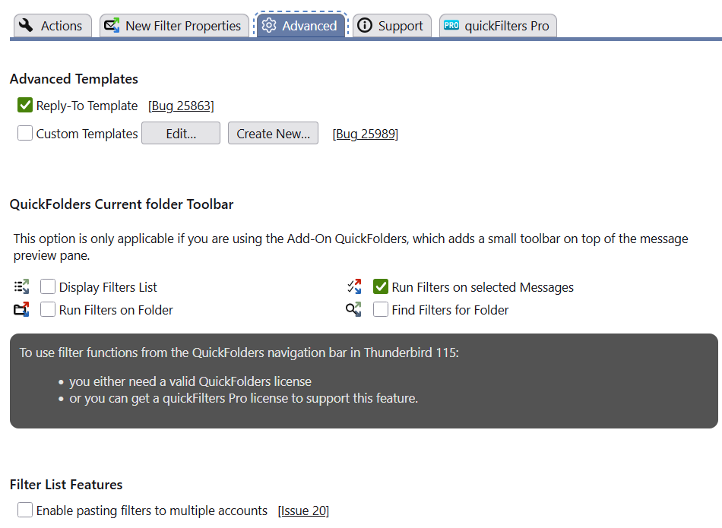Click the PRO badge icon on quickFilters Pro tab
The height and width of the screenshot is (528, 722).
pyautogui.click(x=451, y=26)
